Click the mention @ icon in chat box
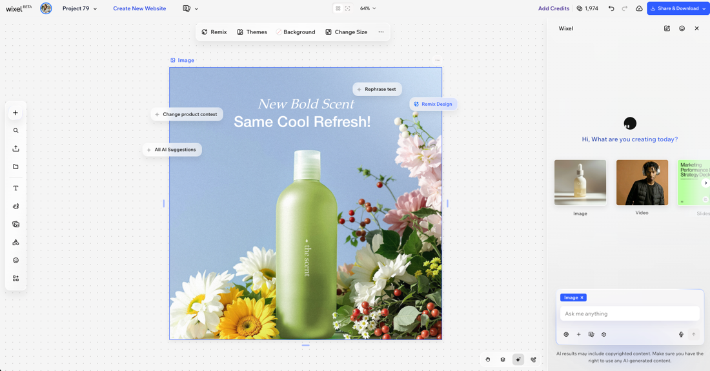Image resolution: width=710 pixels, height=371 pixels. [566, 334]
